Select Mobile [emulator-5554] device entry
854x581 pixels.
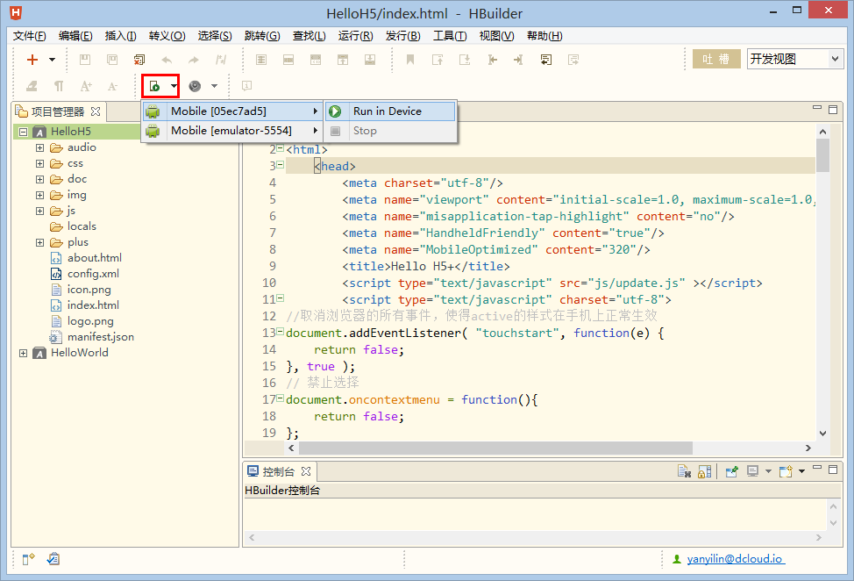[232, 131]
